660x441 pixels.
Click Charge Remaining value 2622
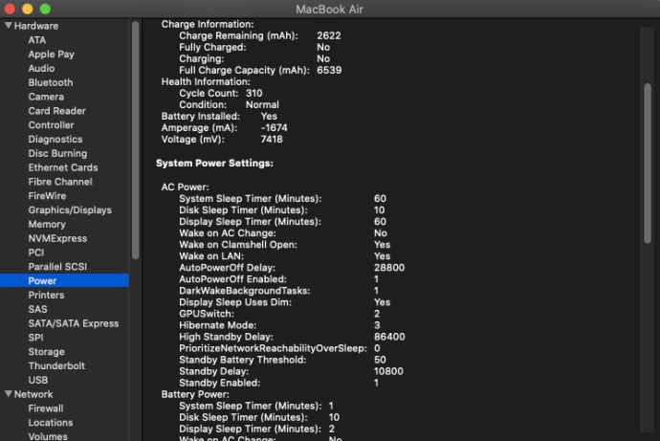pos(329,35)
